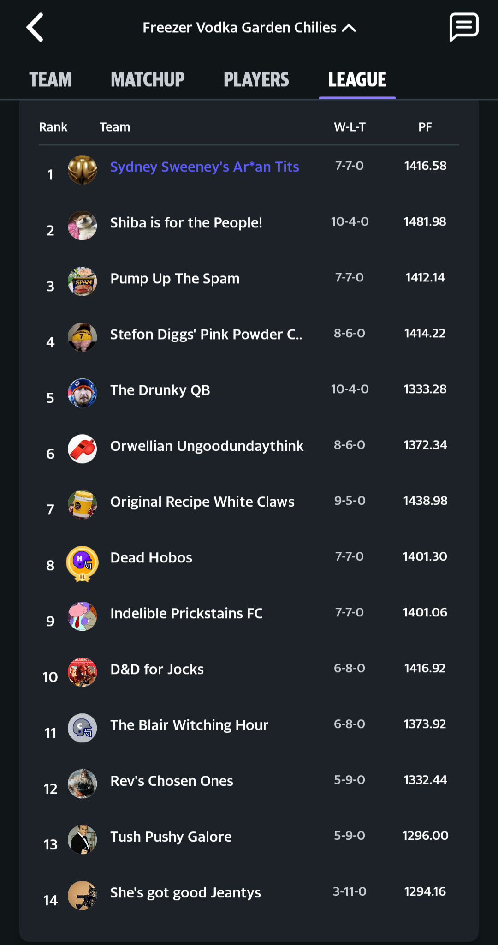Open the league chat icon
Image resolution: width=498 pixels, height=945 pixels.
[463, 28]
